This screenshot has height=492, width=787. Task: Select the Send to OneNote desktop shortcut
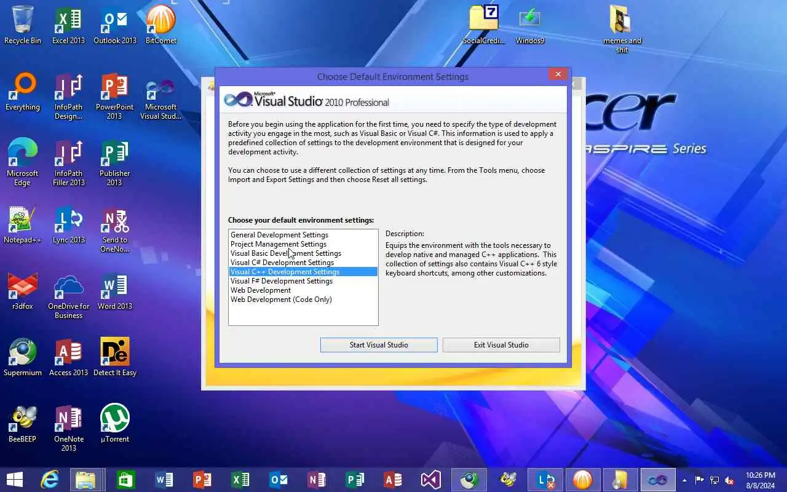115,229
